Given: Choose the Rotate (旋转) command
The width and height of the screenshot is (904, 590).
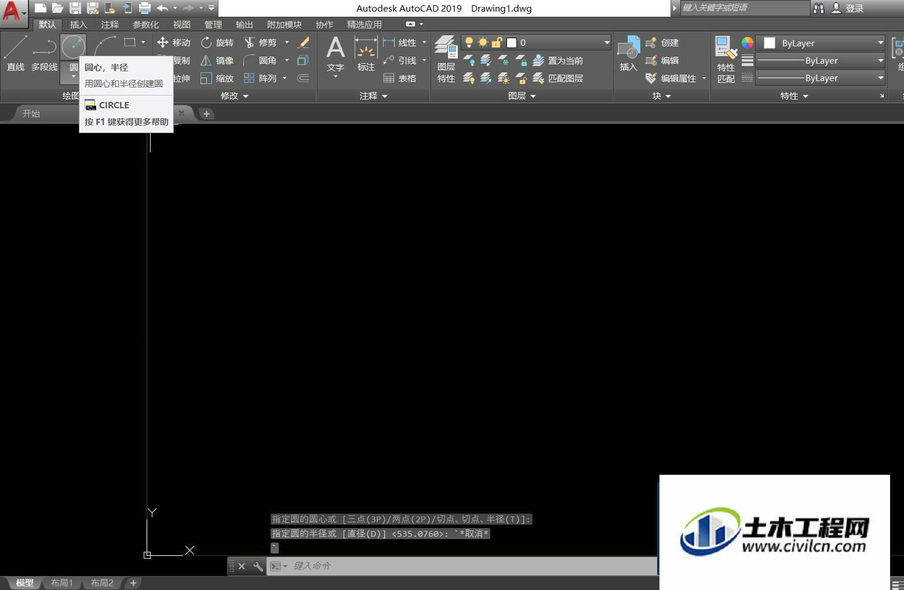Looking at the screenshot, I should click(217, 42).
